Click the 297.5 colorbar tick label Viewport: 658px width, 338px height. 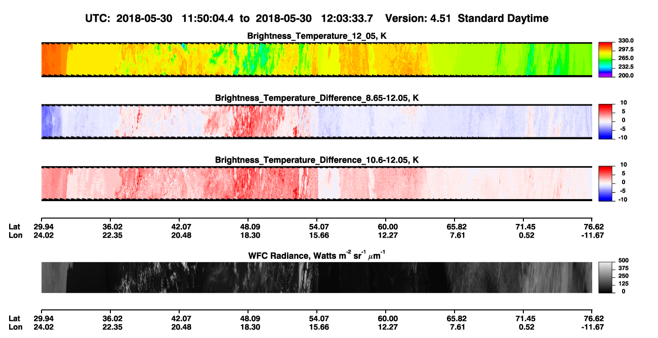coord(626,50)
